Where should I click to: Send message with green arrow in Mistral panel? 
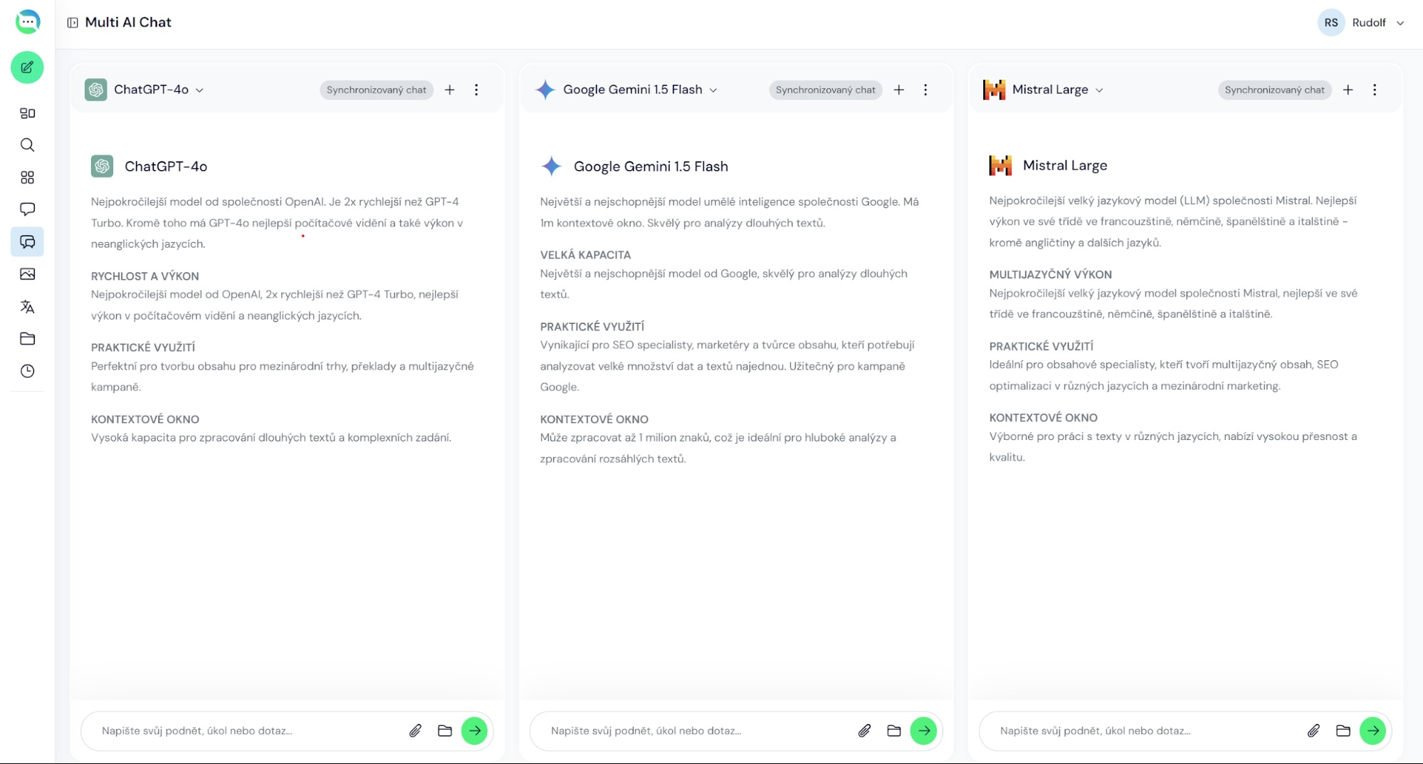point(1373,731)
